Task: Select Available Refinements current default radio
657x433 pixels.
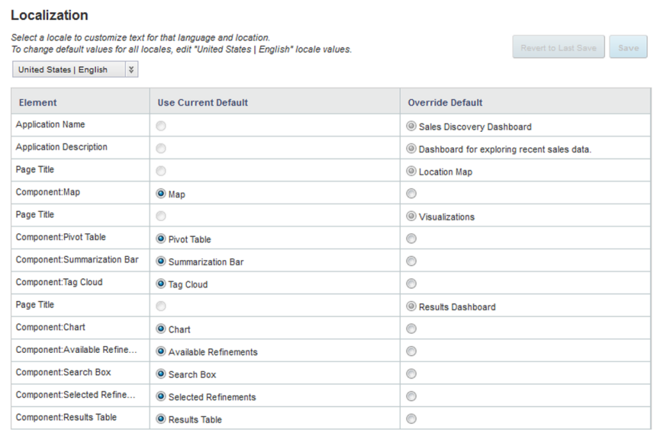Action: click(x=161, y=351)
